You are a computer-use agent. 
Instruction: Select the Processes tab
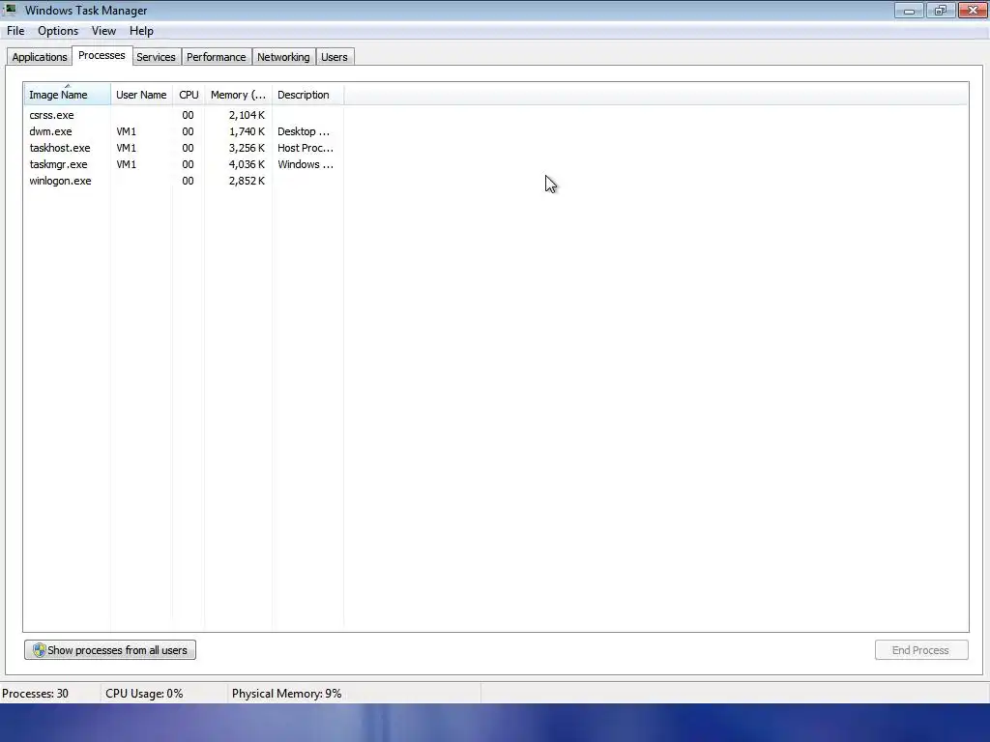pyautogui.click(x=102, y=55)
